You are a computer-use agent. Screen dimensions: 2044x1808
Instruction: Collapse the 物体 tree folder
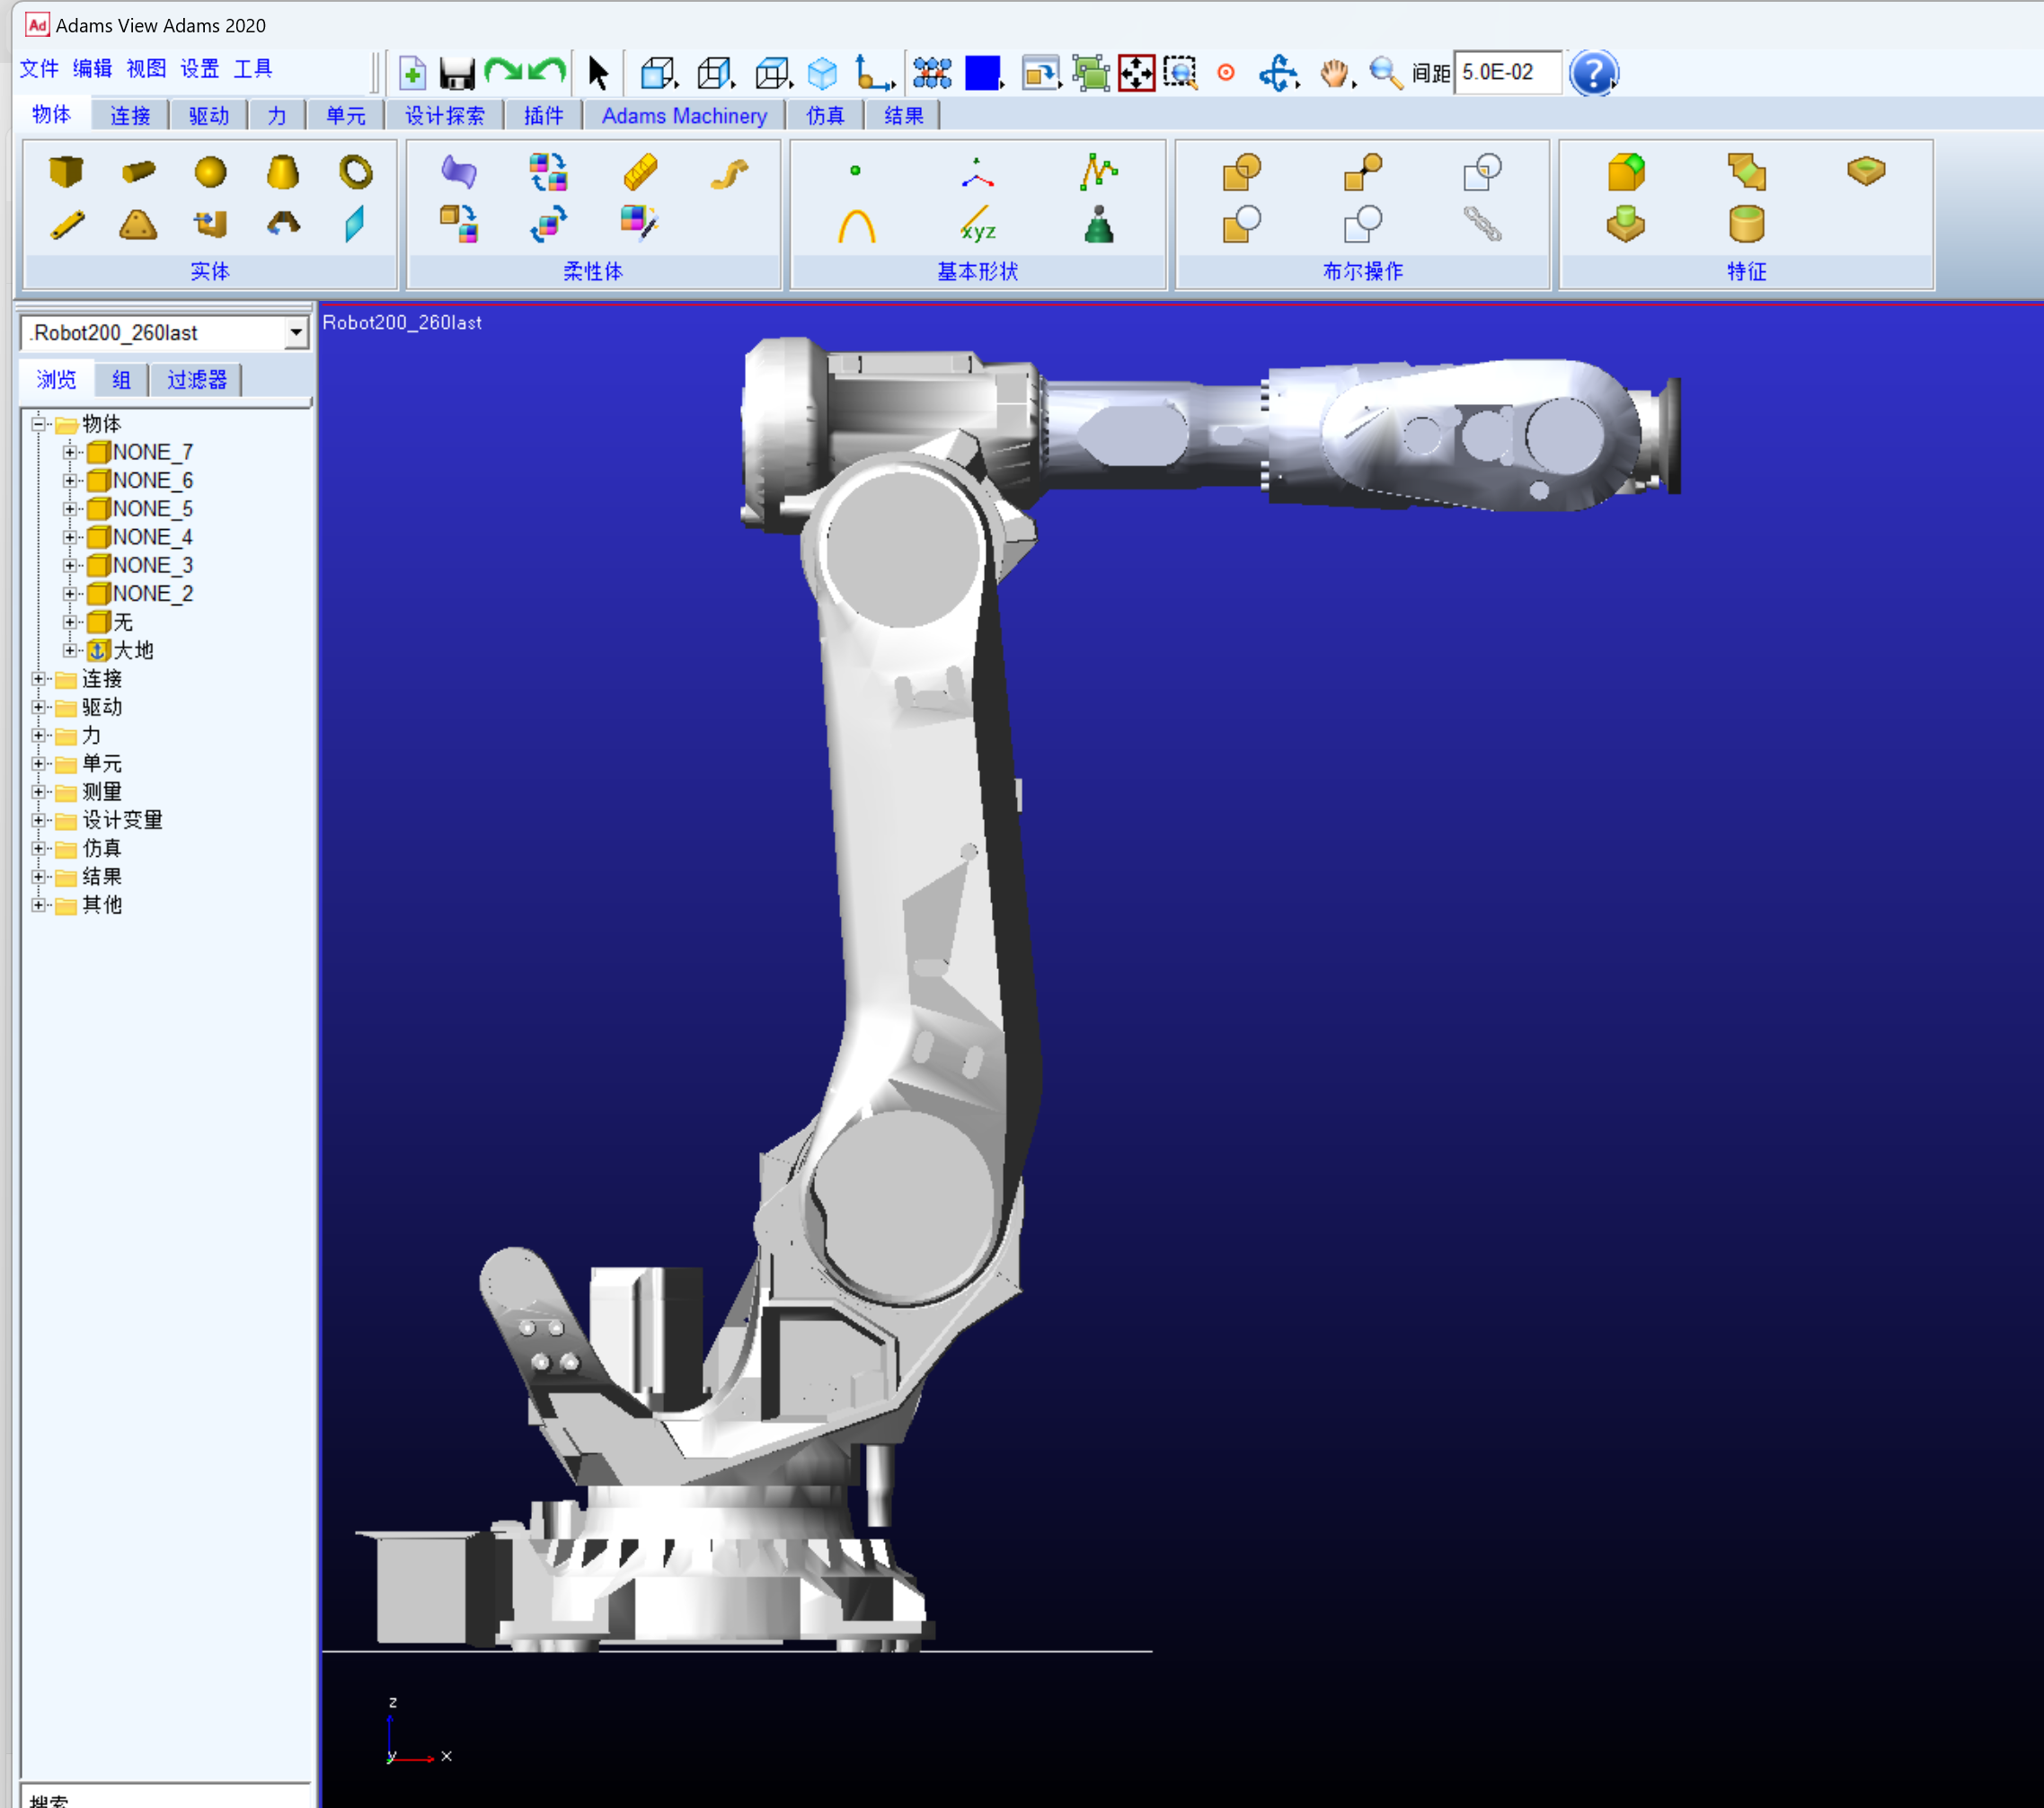pos(39,424)
